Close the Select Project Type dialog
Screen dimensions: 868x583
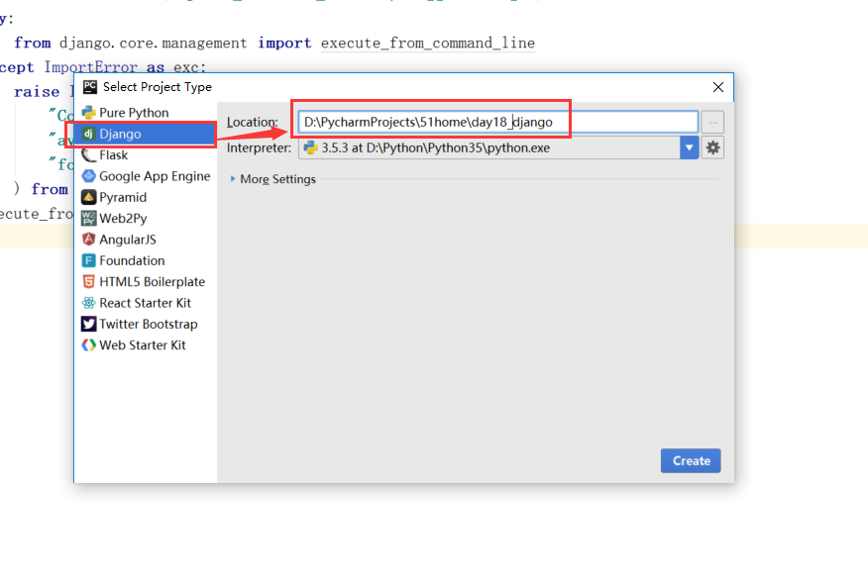pos(718,87)
